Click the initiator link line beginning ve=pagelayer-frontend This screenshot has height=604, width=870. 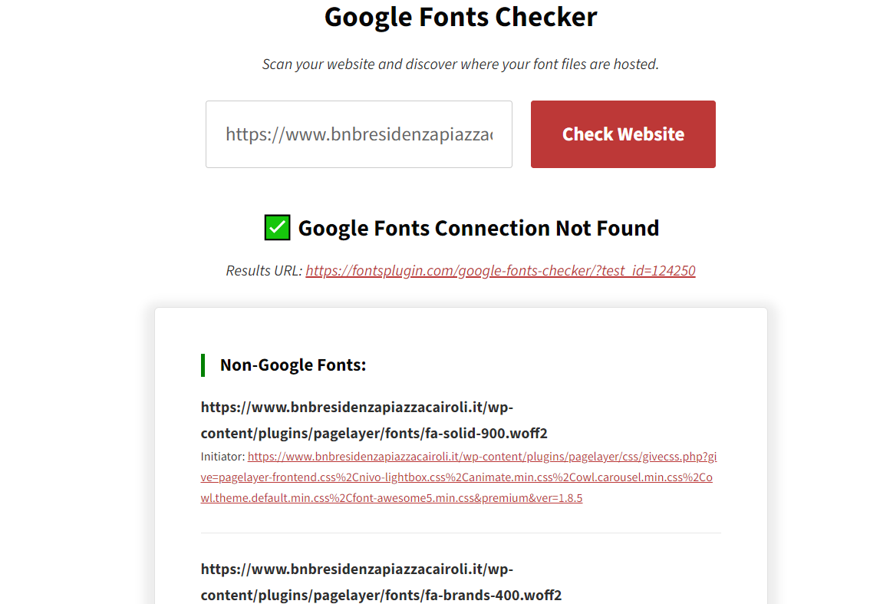pos(456,477)
